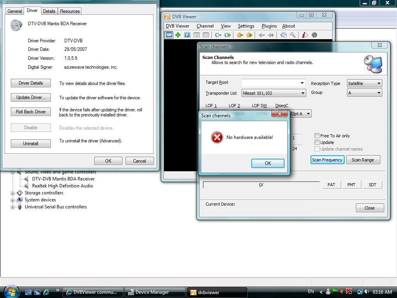Open DVBViewer community taskbar button
Viewport: 397px width, 298px height.
tap(93, 292)
